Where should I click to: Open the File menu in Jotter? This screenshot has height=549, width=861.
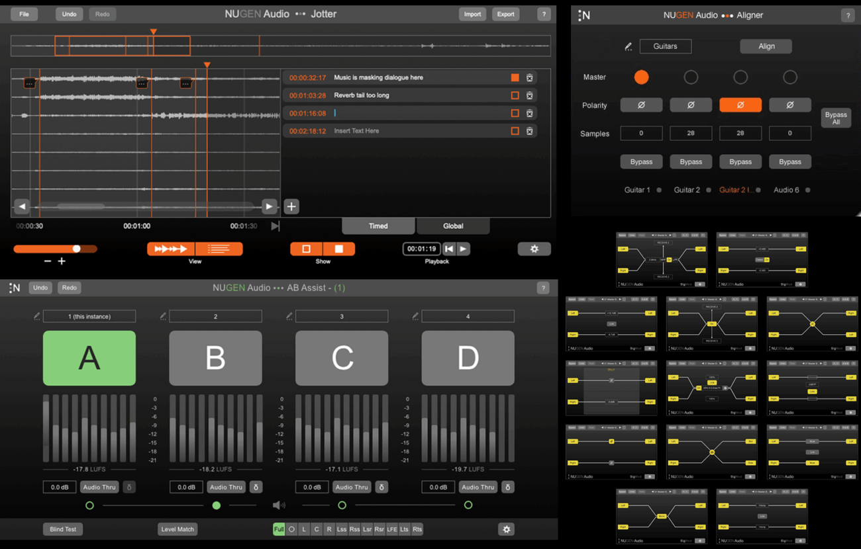click(24, 14)
